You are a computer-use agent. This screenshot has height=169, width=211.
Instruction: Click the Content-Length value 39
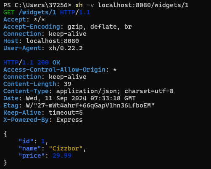coord(68,84)
